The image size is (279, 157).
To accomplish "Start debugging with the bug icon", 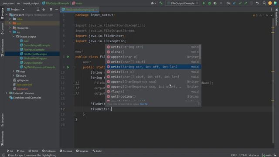I will [209, 3].
